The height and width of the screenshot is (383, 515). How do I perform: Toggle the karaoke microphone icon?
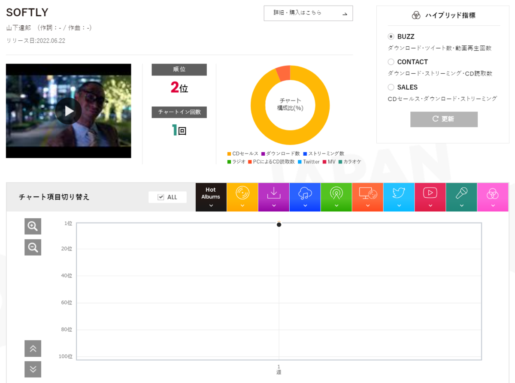point(462,197)
